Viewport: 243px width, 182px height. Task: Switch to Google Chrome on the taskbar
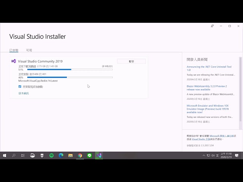(x=80, y=155)
